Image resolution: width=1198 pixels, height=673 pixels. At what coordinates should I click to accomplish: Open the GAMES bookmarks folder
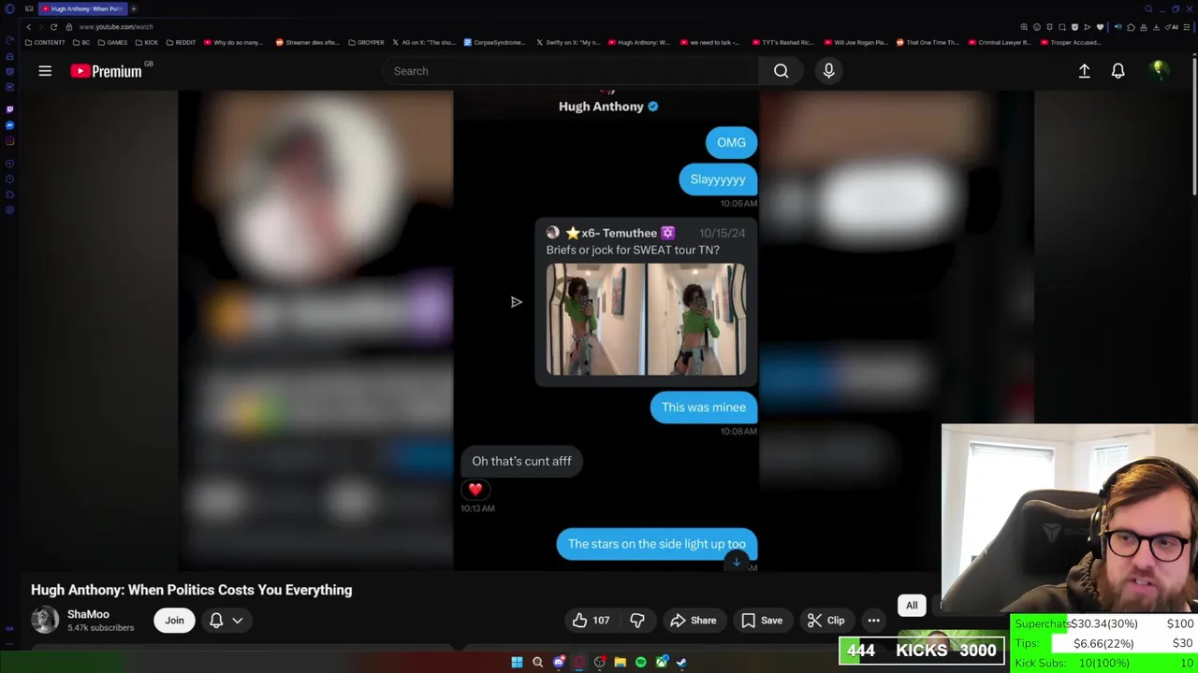[x=112, y=42]
